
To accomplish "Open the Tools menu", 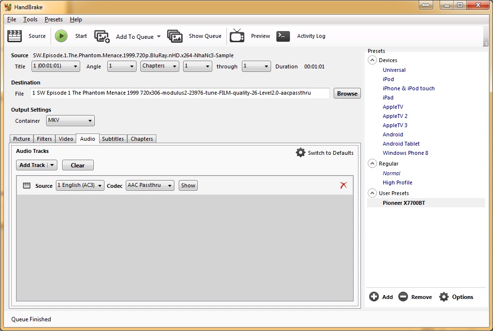I will [x=30, y=19].
